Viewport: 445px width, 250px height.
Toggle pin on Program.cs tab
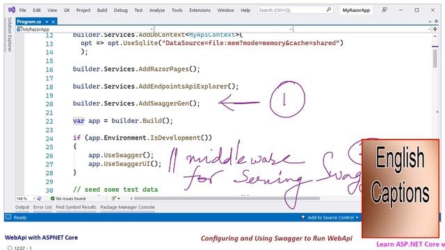[x=47, y=22]
